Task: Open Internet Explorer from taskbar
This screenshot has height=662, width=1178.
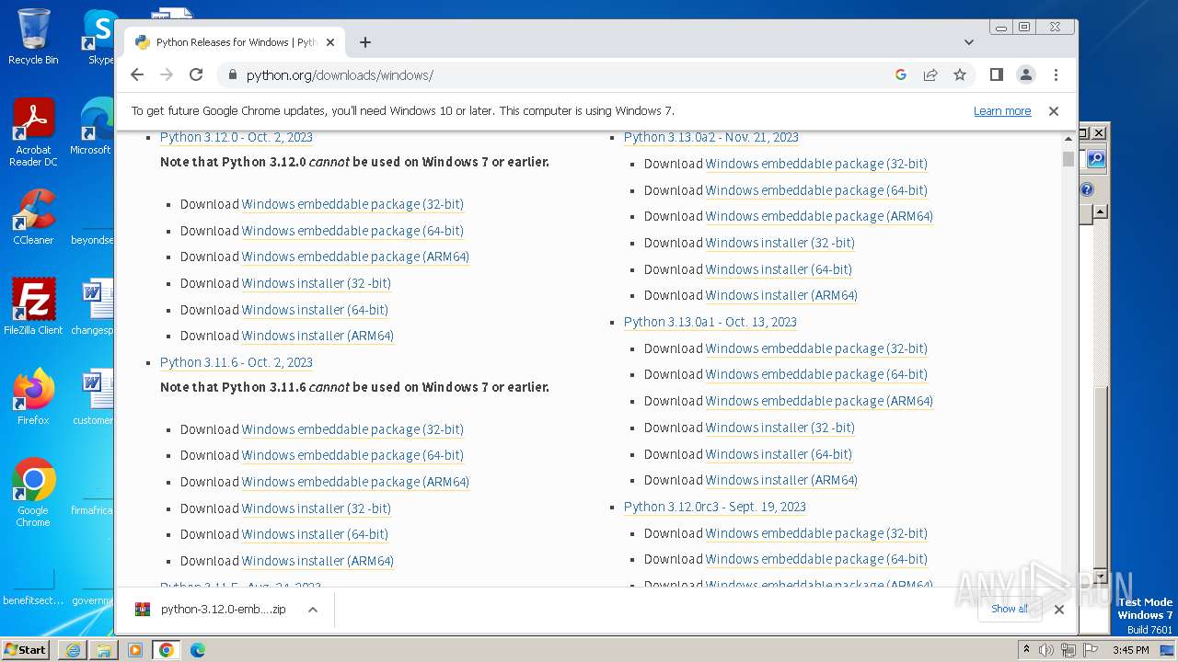Action: coord(73,650)
